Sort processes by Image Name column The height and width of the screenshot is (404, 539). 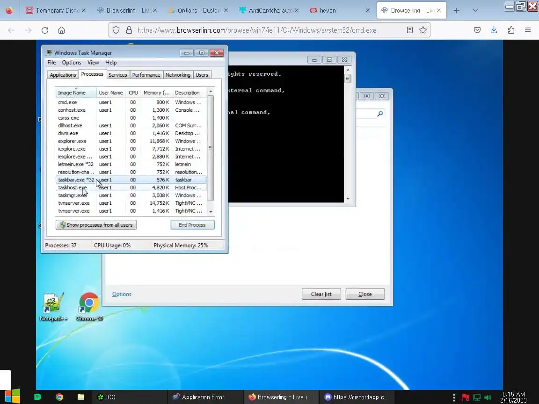(x=76, y=93)
